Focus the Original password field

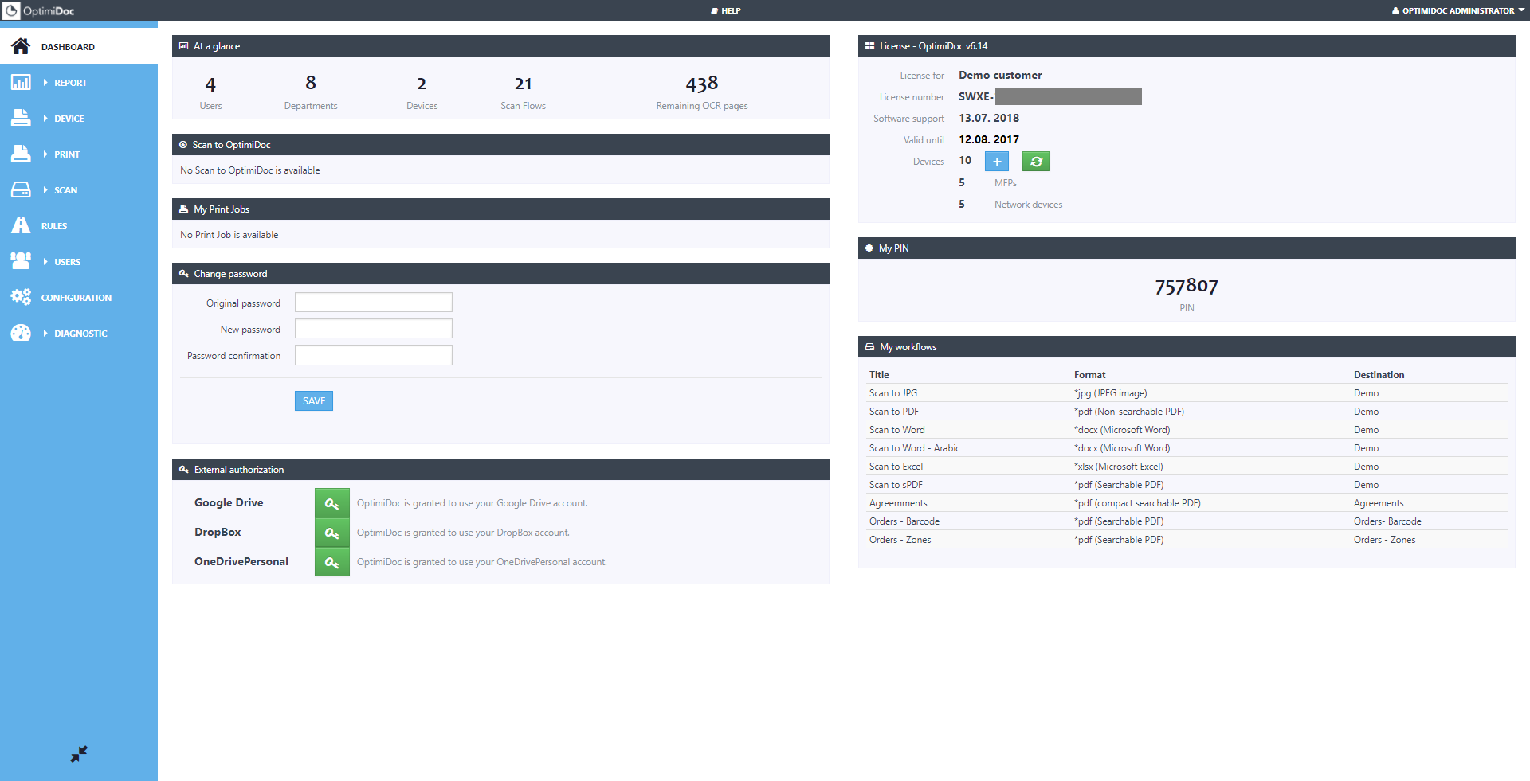tap(373, 303)
